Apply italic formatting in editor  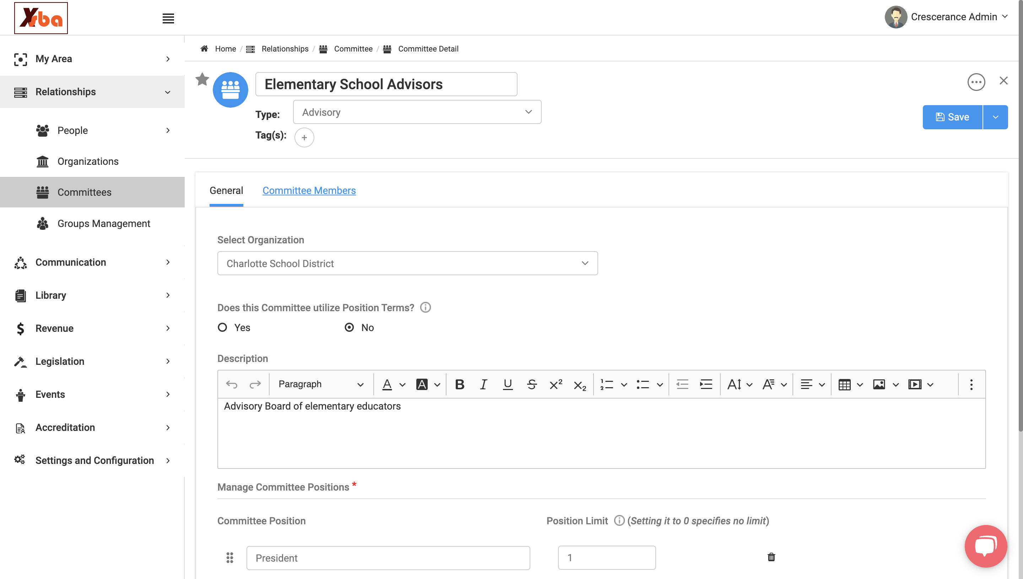pyautogui.click(x=483, y=384)
